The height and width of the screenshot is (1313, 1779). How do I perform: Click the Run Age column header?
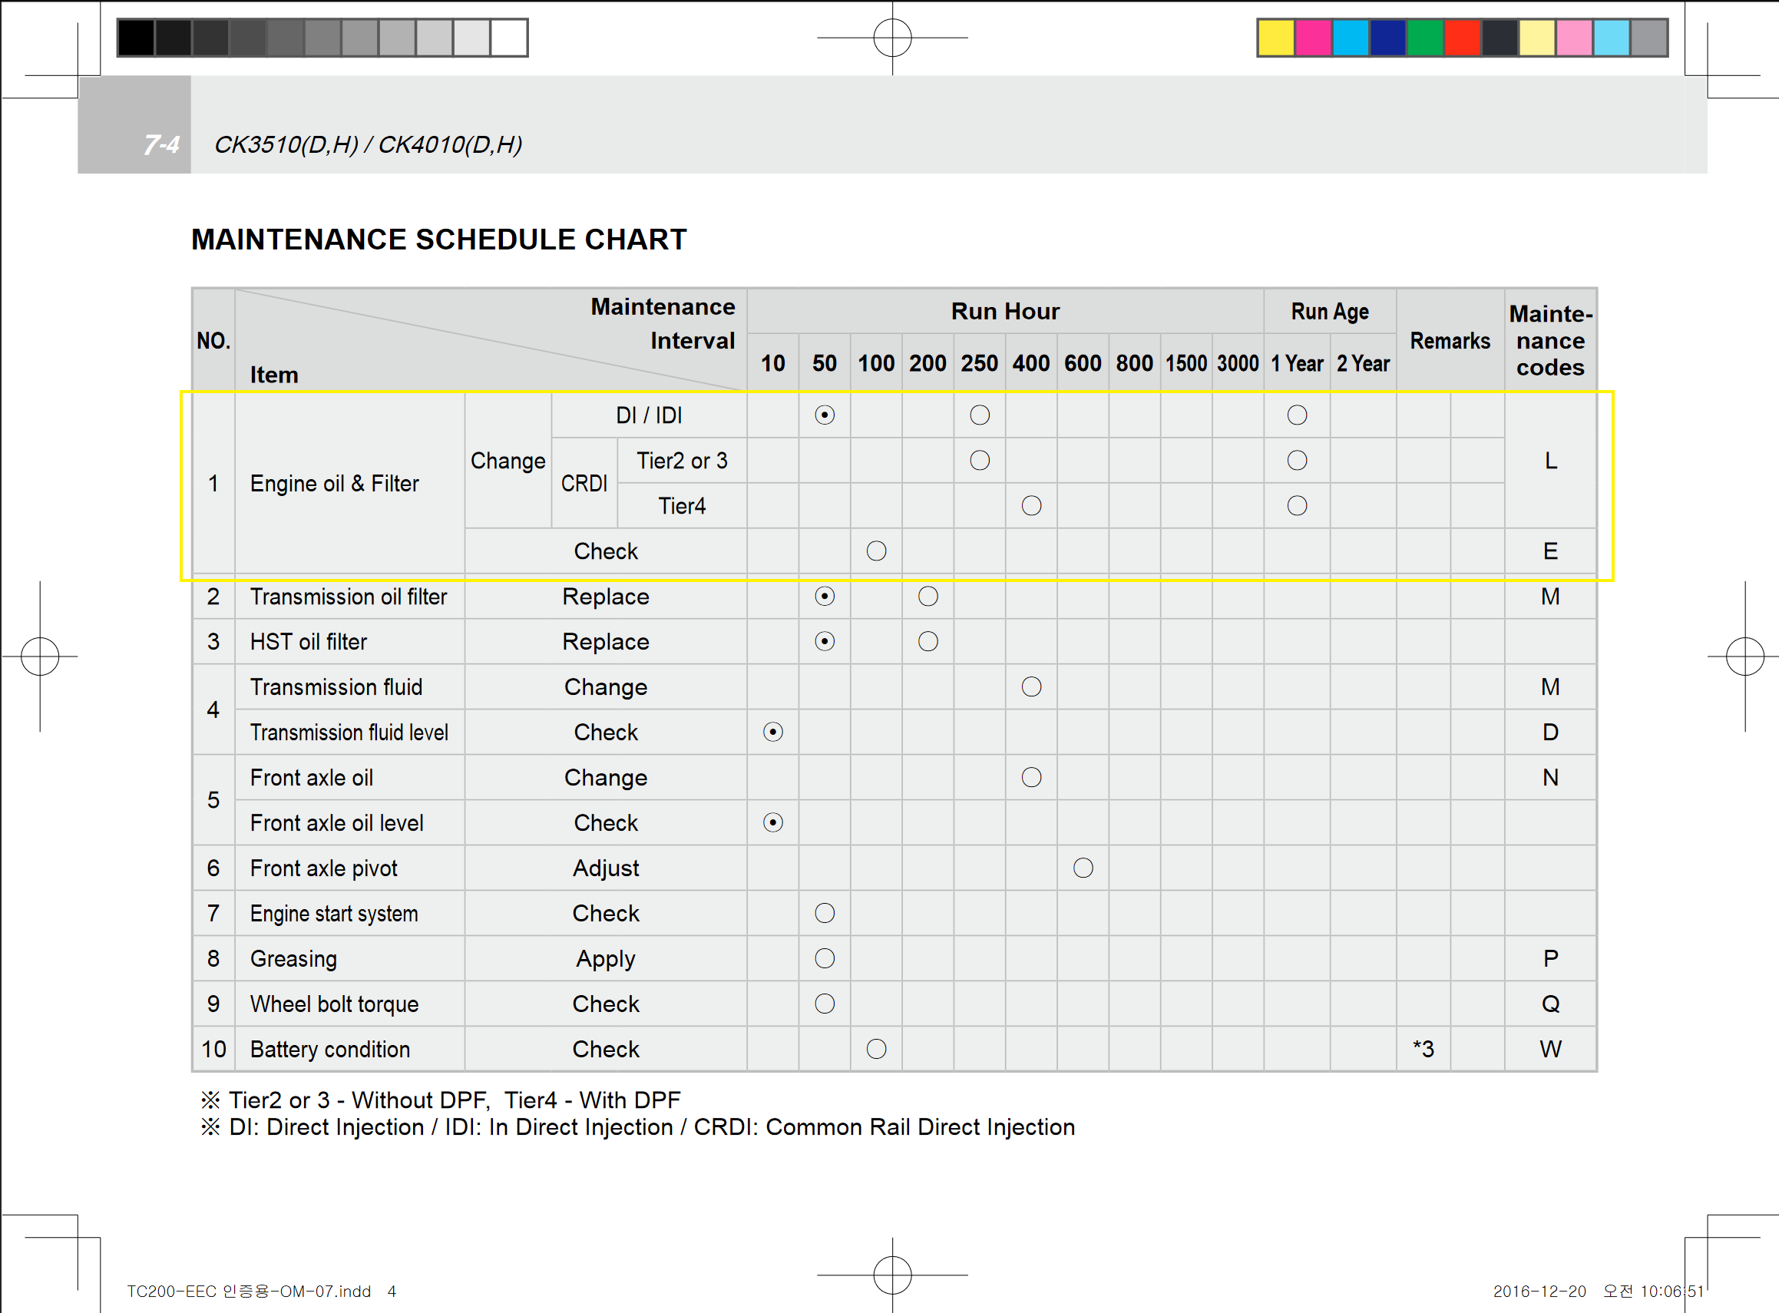(x=1329, y=311)
